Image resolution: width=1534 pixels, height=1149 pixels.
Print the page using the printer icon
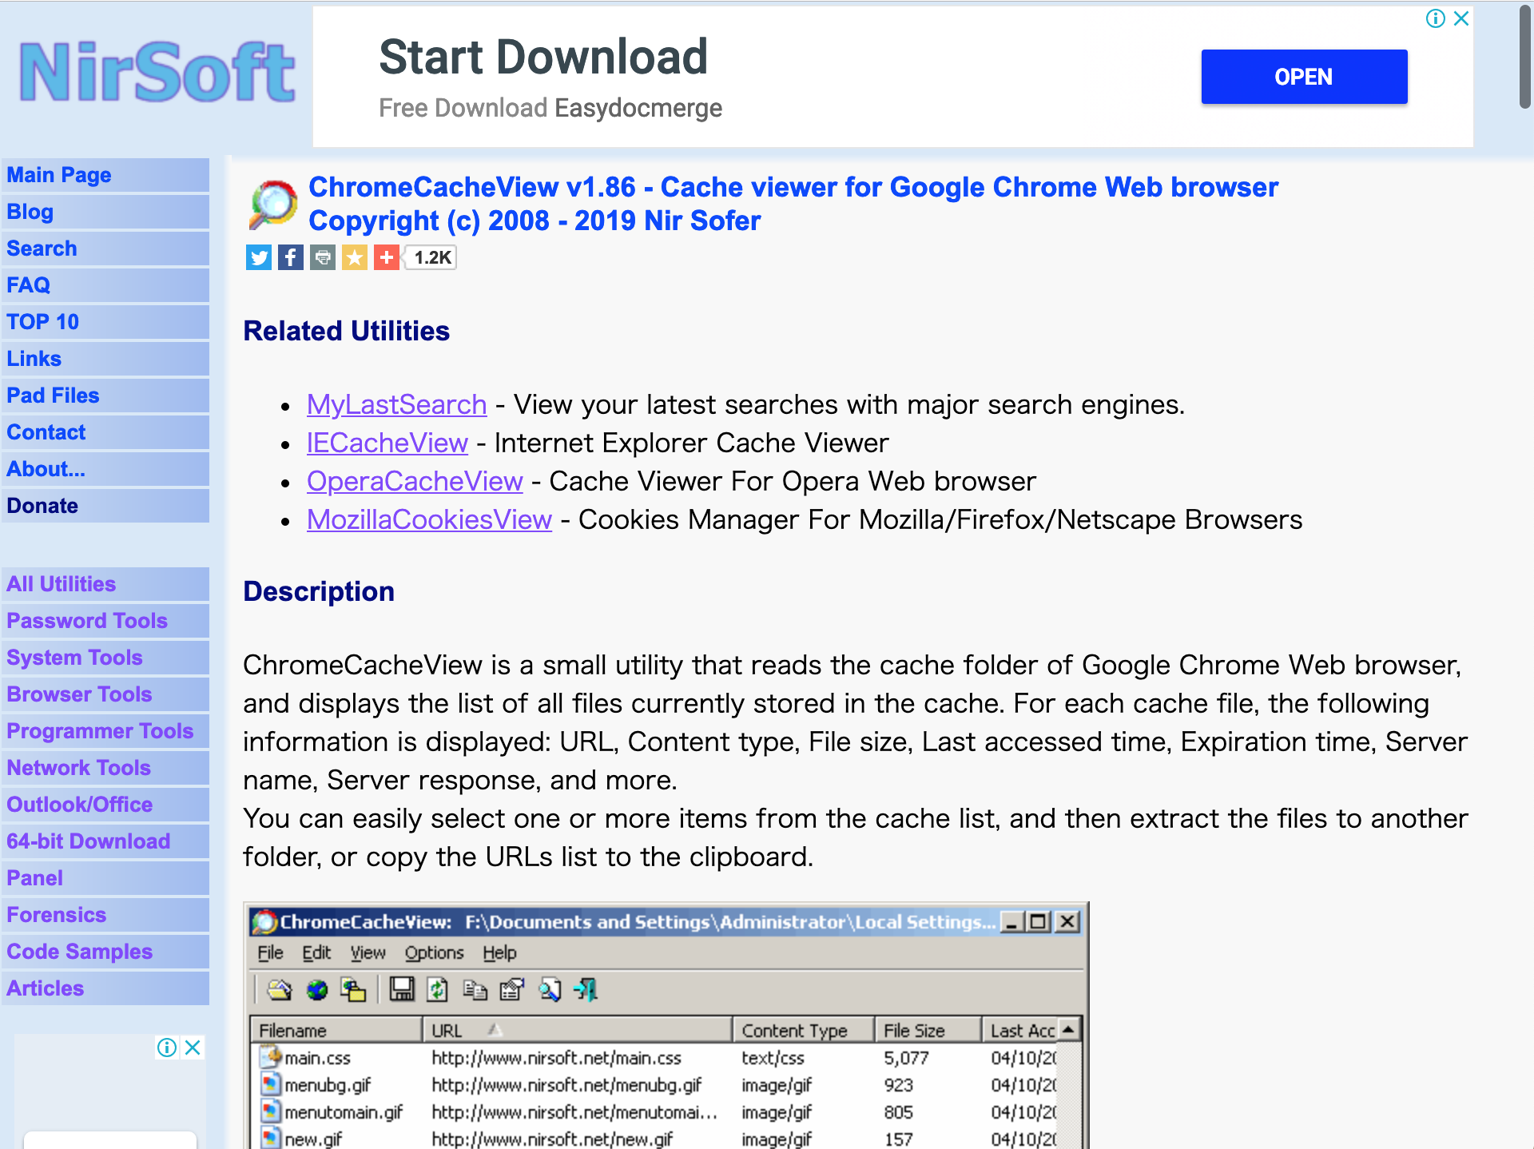[322, 257]
